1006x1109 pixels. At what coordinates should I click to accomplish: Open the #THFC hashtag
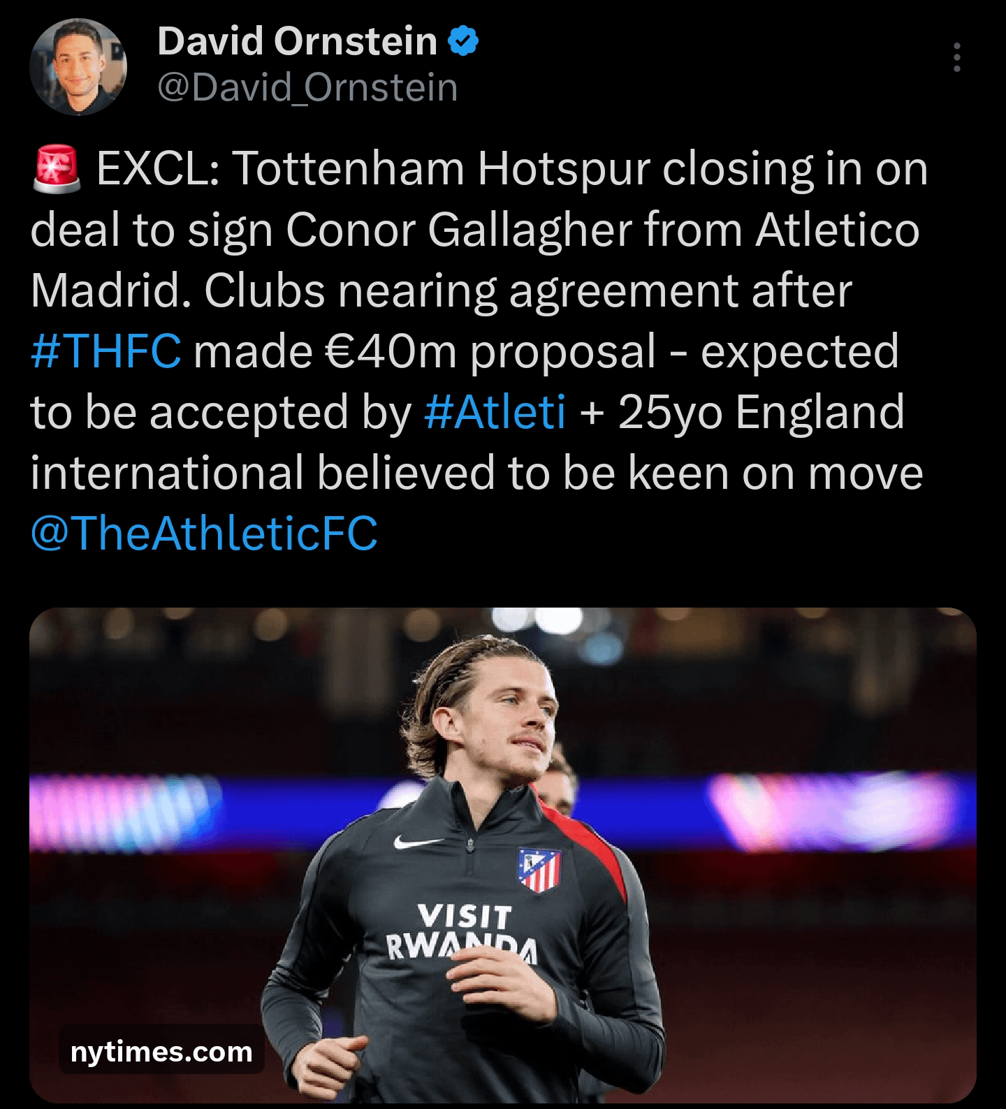(106, 351)
